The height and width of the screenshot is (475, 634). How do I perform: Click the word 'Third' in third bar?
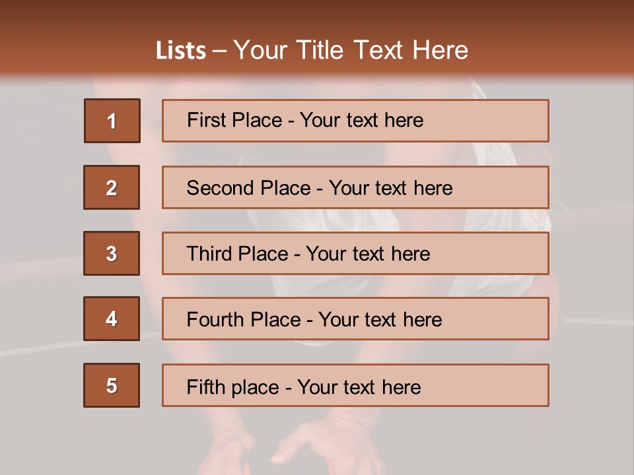coord(209,253)
